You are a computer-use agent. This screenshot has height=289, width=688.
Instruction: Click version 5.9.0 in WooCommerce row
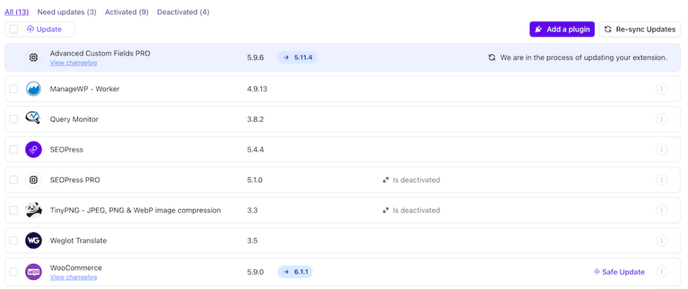pos(255,272)
